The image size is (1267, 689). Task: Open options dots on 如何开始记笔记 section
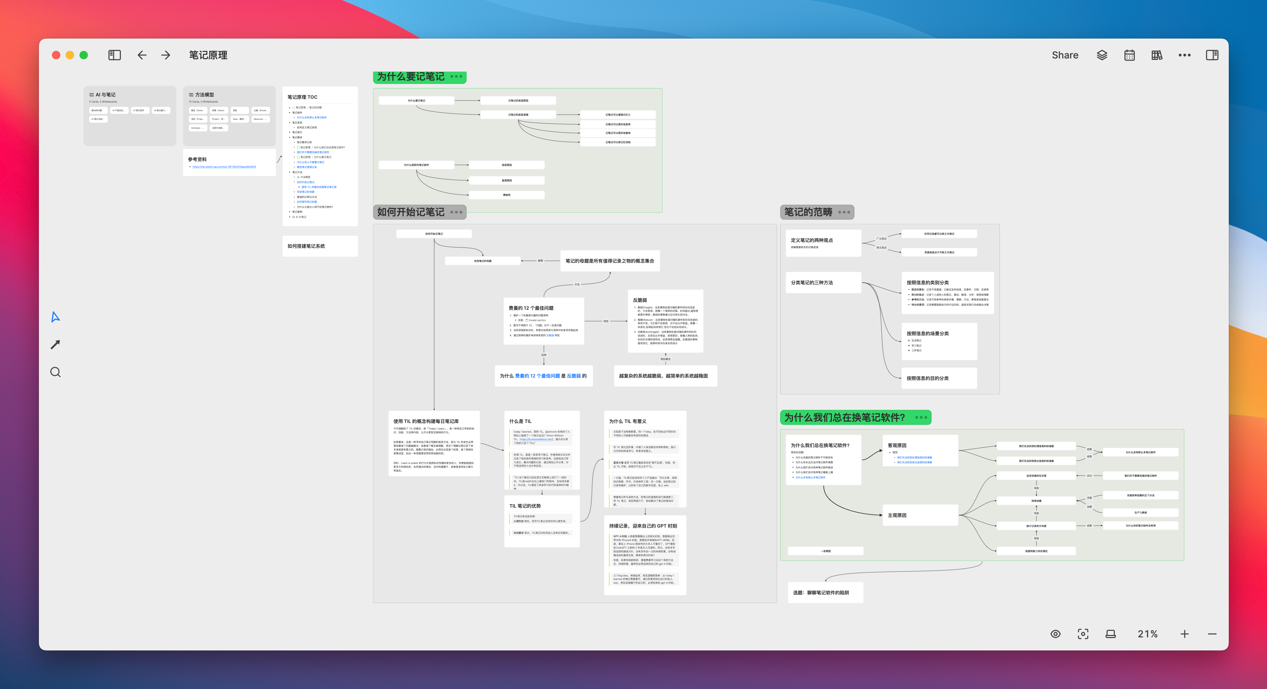coord(456,212)
